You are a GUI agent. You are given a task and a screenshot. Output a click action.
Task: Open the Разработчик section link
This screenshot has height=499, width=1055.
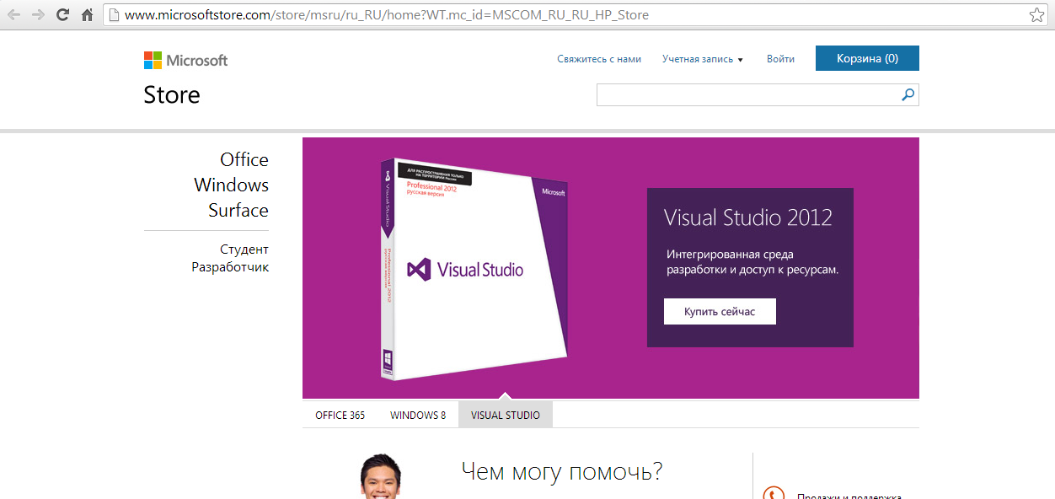tap(230, 267)
